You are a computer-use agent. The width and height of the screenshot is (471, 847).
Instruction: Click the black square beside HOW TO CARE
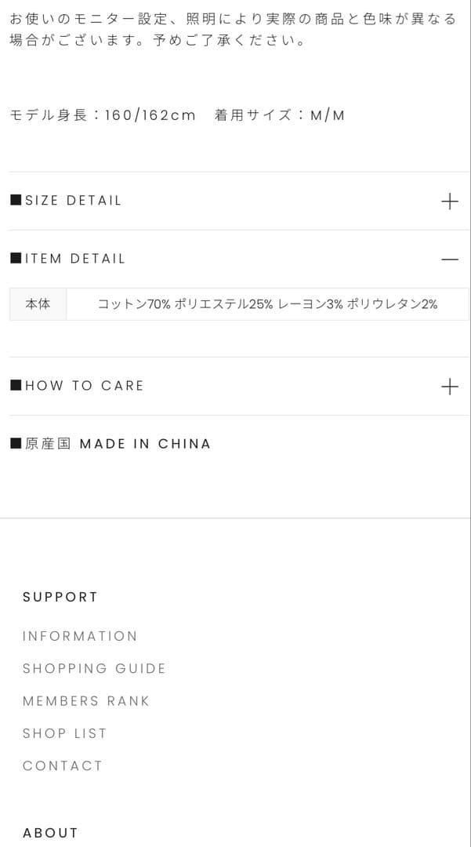[16, 385]
